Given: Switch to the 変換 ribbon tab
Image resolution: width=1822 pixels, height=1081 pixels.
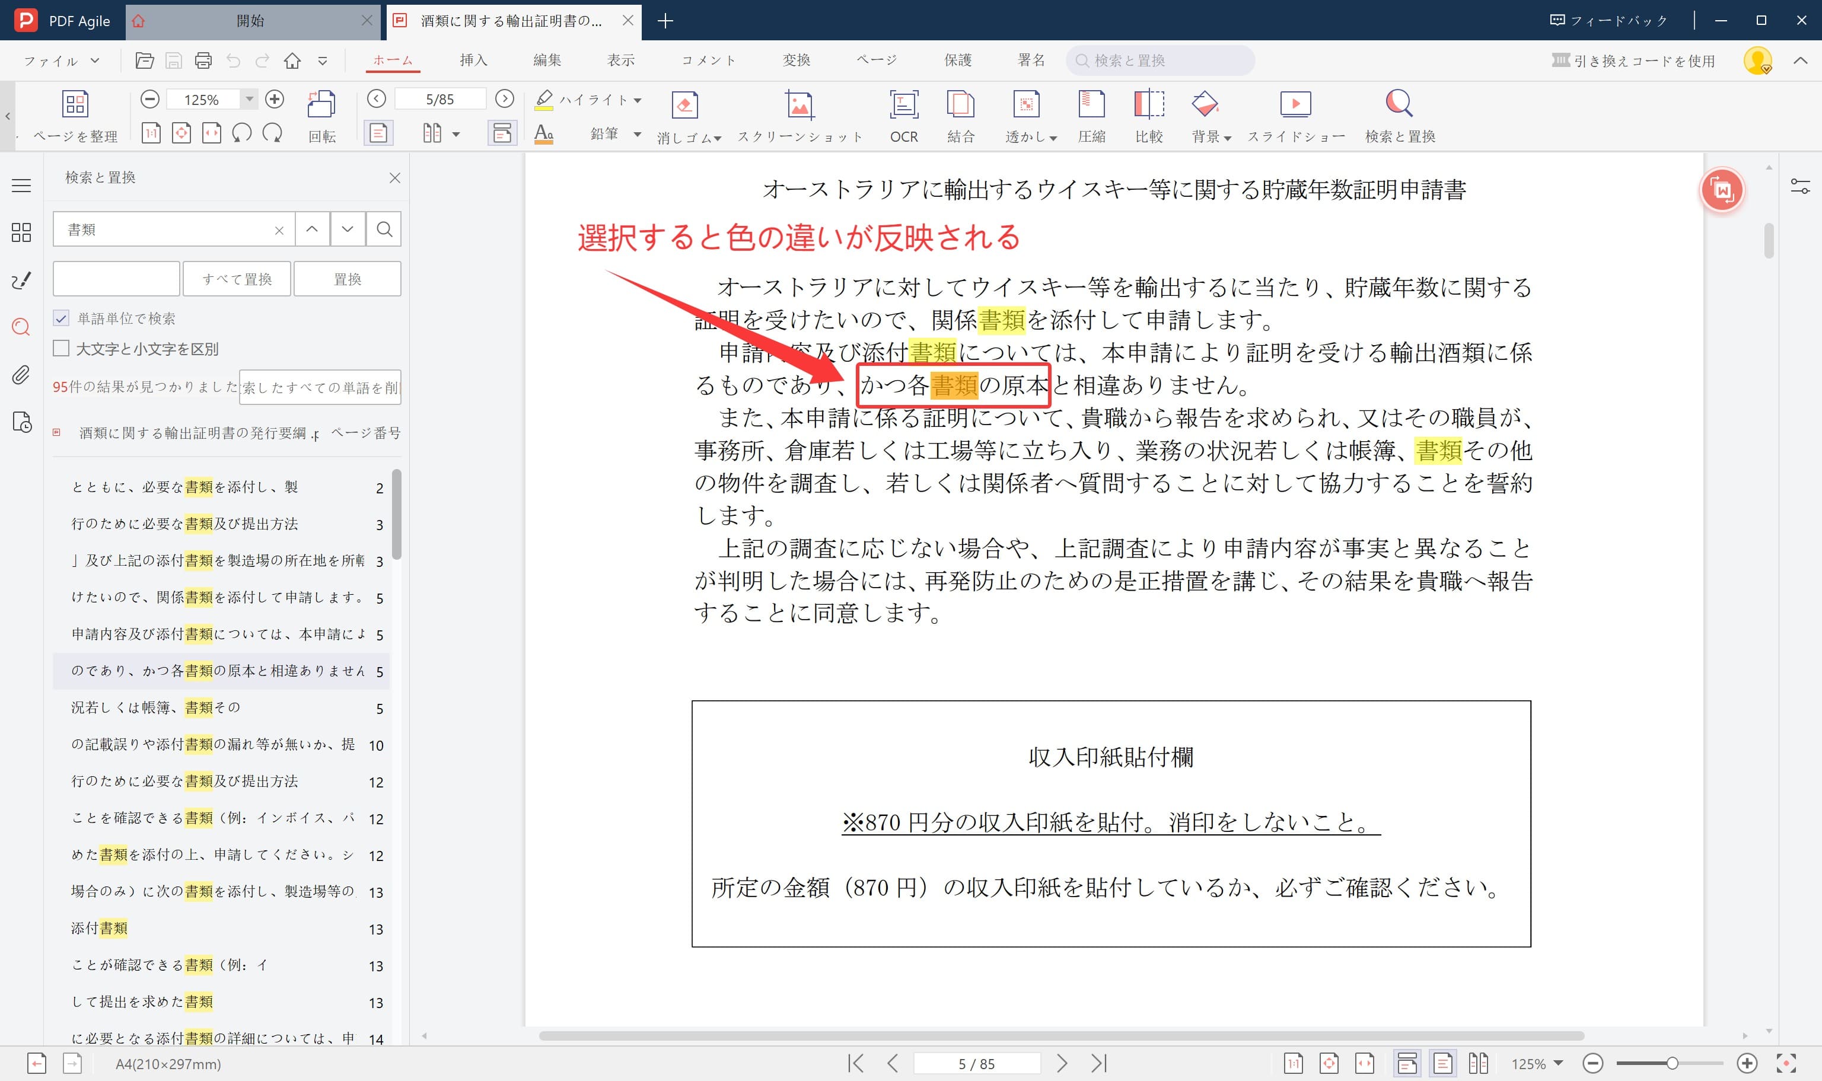Looking at the screenshot, I should tap(797, 60).
